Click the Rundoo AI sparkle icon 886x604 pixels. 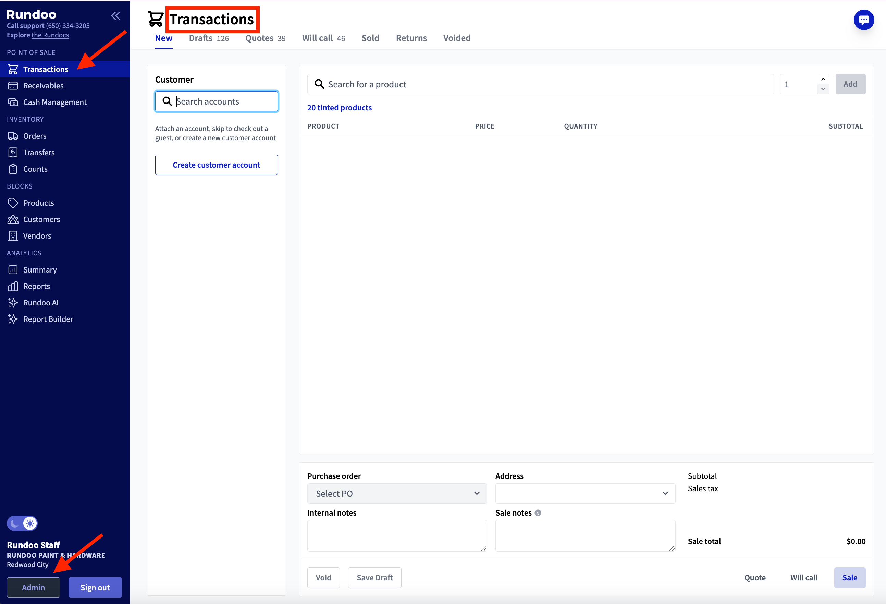(x=13, y=303)
